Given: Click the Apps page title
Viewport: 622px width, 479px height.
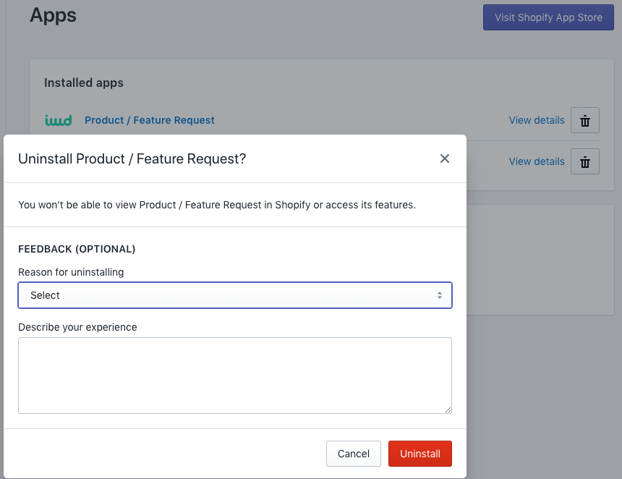Looking at the screenshot, I should point(53,15).
